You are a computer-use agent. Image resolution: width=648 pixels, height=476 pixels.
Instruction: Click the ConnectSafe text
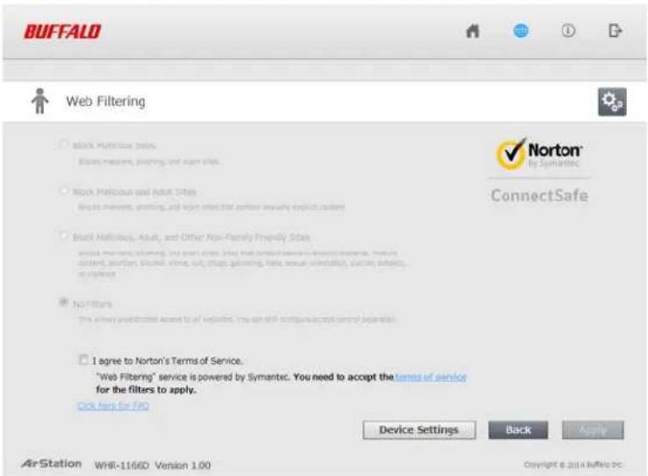tap(539, 195)
